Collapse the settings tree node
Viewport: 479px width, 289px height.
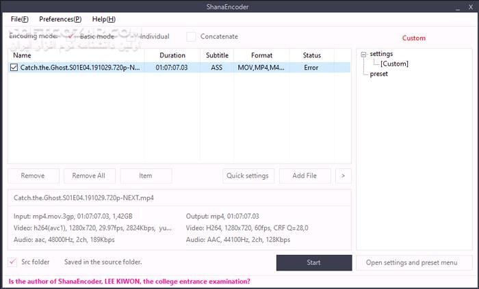coord(363,54)
